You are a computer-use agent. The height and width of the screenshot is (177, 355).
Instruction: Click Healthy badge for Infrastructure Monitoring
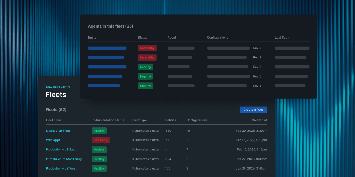click(99, 159)
